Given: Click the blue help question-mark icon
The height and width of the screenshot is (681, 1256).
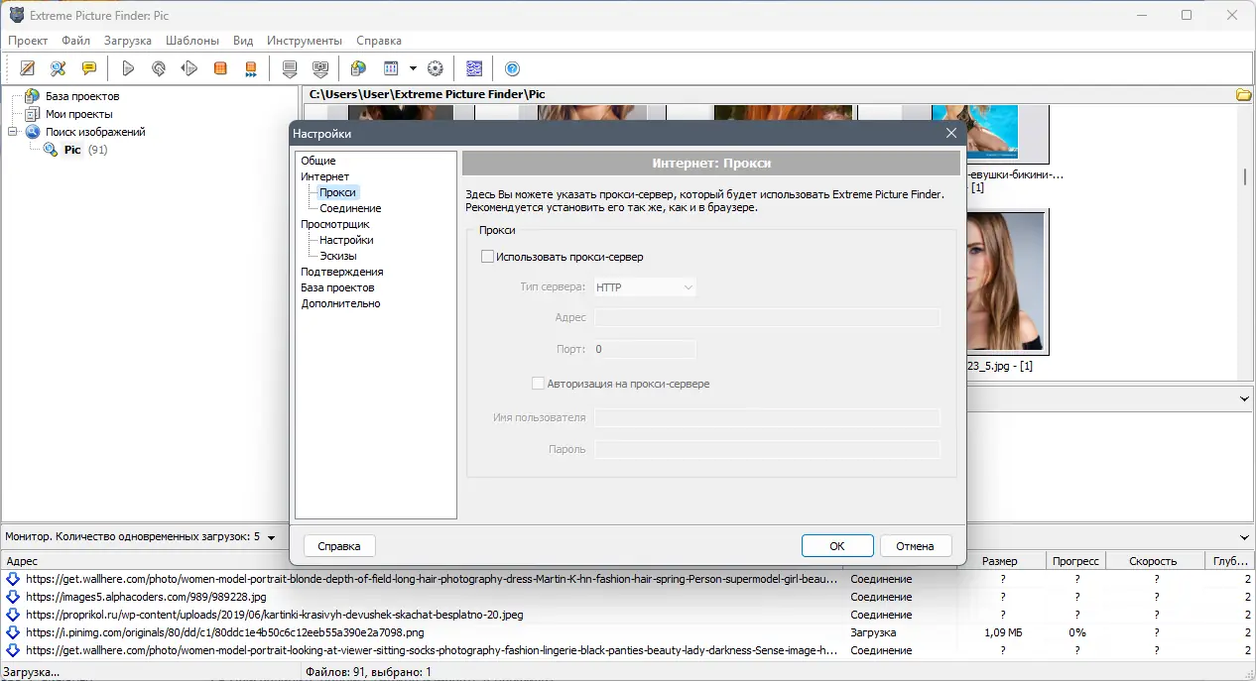Looking at the screenshot, I should [x=513, y=68].
